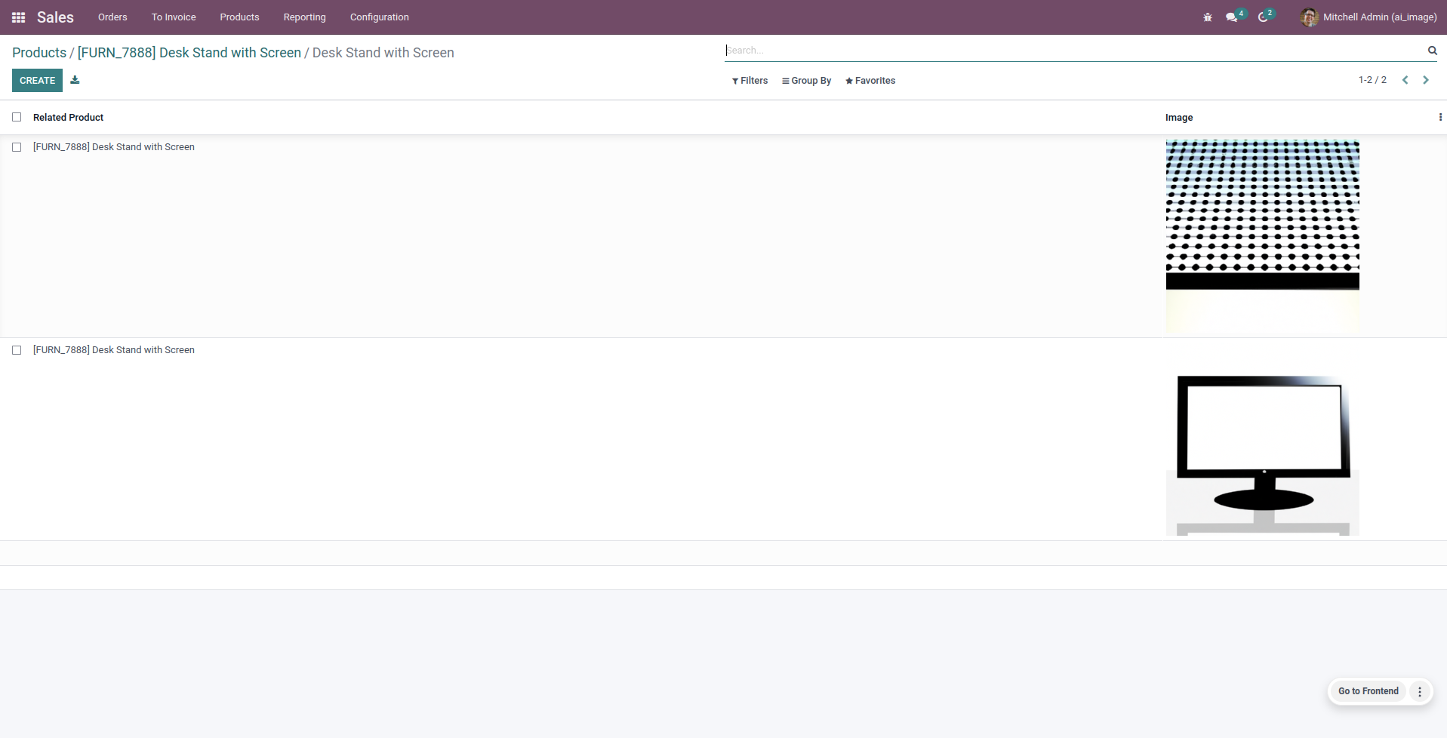Open the Filters dropdown
Viewport: 1447px width, 738px height.
point(750,81)
